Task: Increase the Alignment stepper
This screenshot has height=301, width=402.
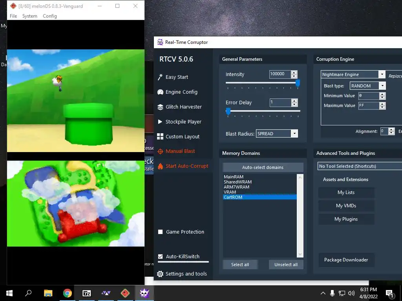Action: [x=391, y=129]
